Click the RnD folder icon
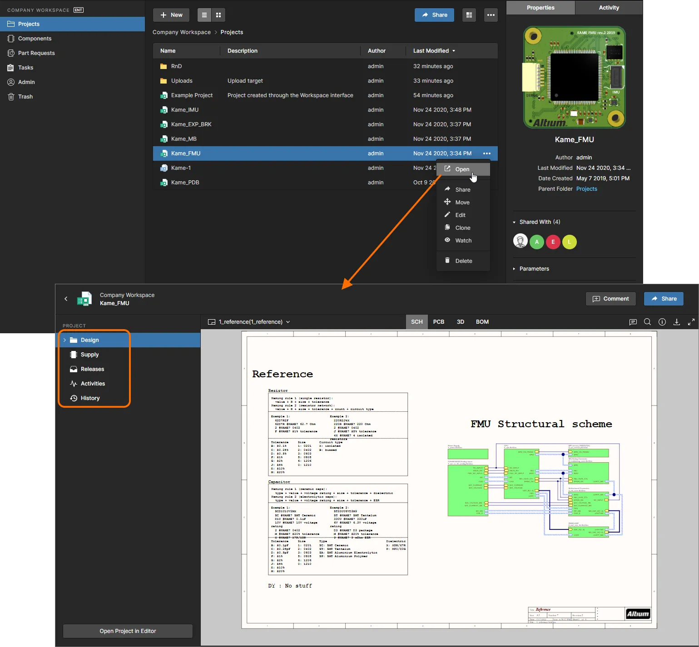699x647 pixels. coord(164,66)
